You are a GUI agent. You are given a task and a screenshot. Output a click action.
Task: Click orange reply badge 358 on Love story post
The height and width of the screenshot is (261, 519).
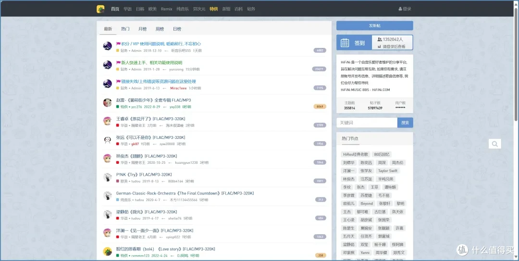tap(321, 255)
